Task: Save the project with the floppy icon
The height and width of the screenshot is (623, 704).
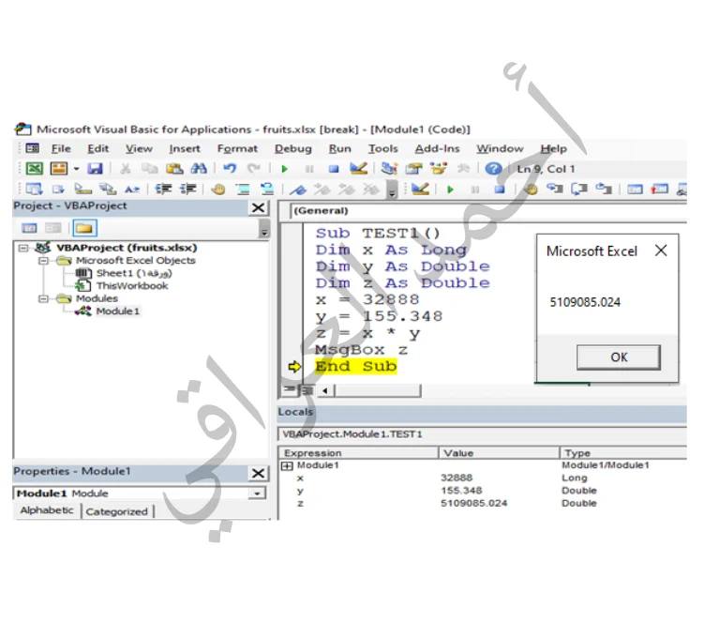Action: pos(96,169)
